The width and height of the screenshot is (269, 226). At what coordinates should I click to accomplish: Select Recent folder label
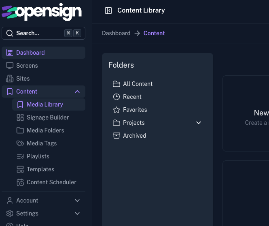point(132,97)
